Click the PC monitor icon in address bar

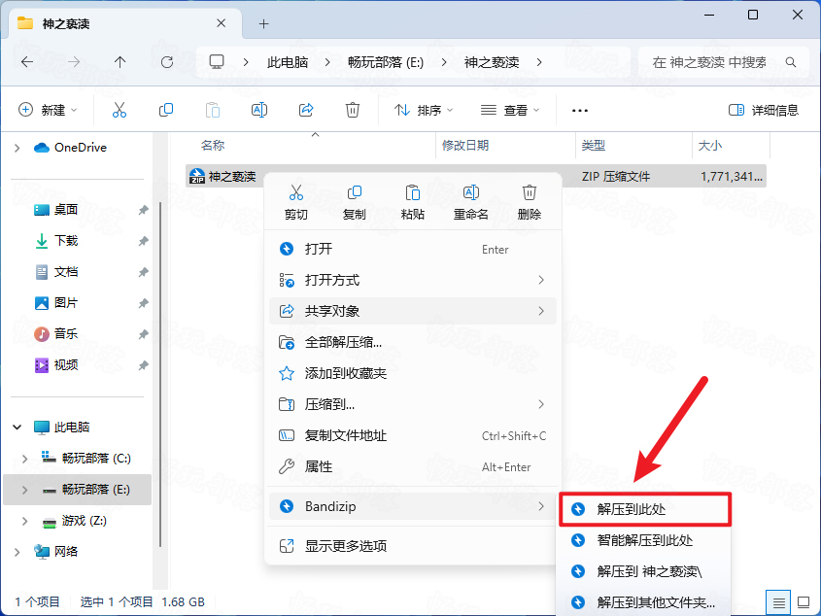217,62
